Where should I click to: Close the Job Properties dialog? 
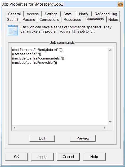click(120, 5)
